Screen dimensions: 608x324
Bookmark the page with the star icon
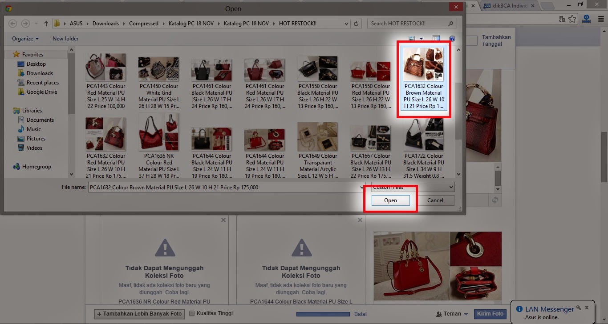point(572,19)
